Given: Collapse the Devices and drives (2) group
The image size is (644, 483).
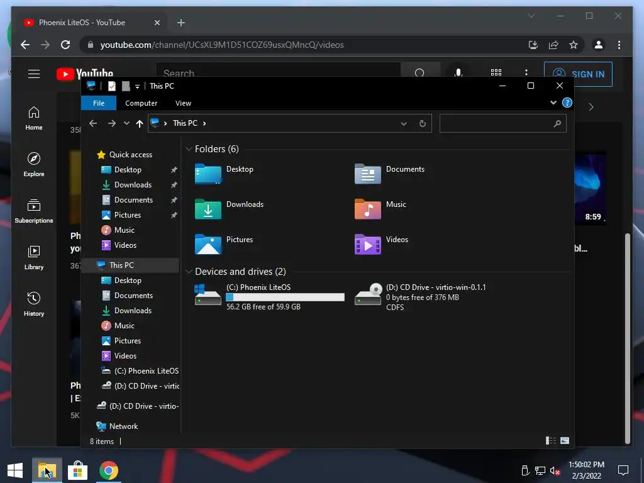Looking at the screenshot, I should 189,272.
